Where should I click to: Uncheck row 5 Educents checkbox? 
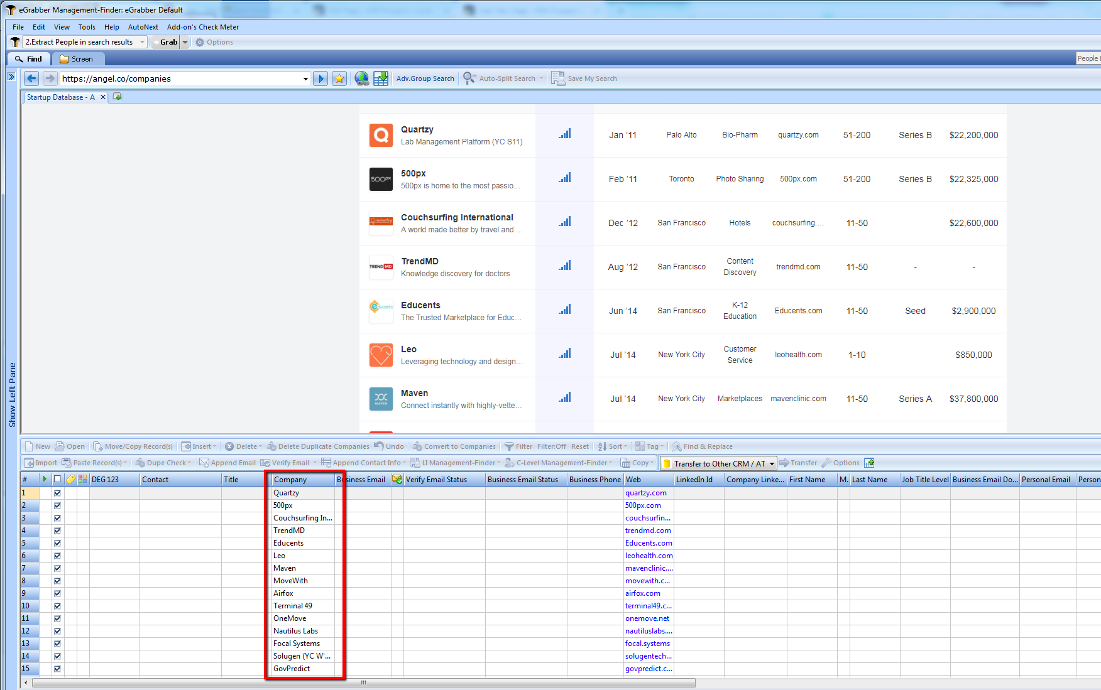click(x=58, y=543)
